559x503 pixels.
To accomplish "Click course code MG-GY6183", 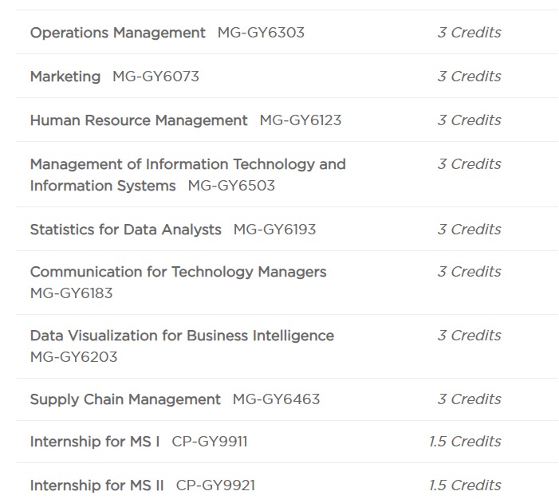I will (71, 293).
